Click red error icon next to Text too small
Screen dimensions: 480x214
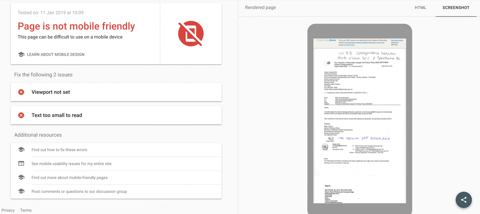click(x=21, y=115)
